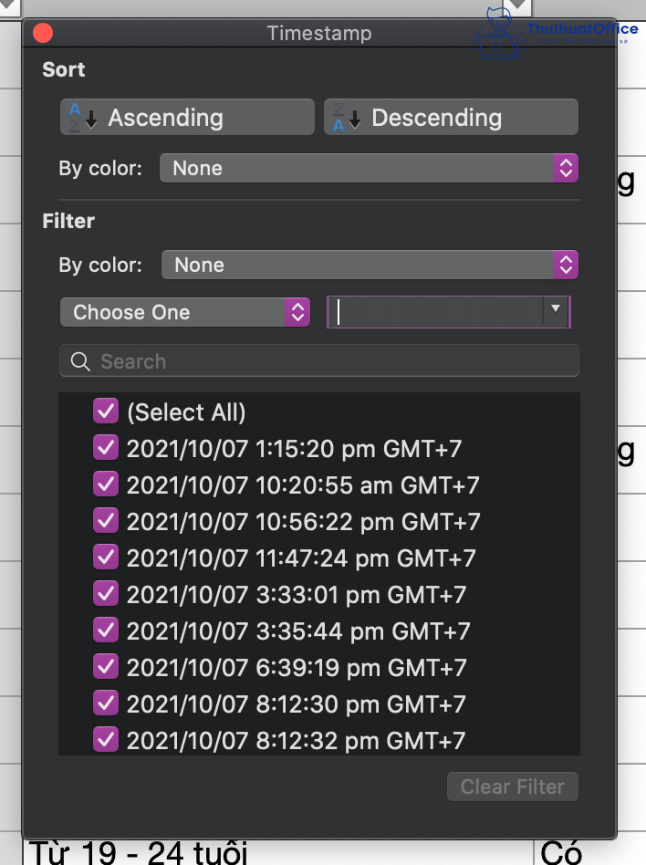646x865 pixels.
Task: Click into the Search field
Action: (x=328, y=361)
